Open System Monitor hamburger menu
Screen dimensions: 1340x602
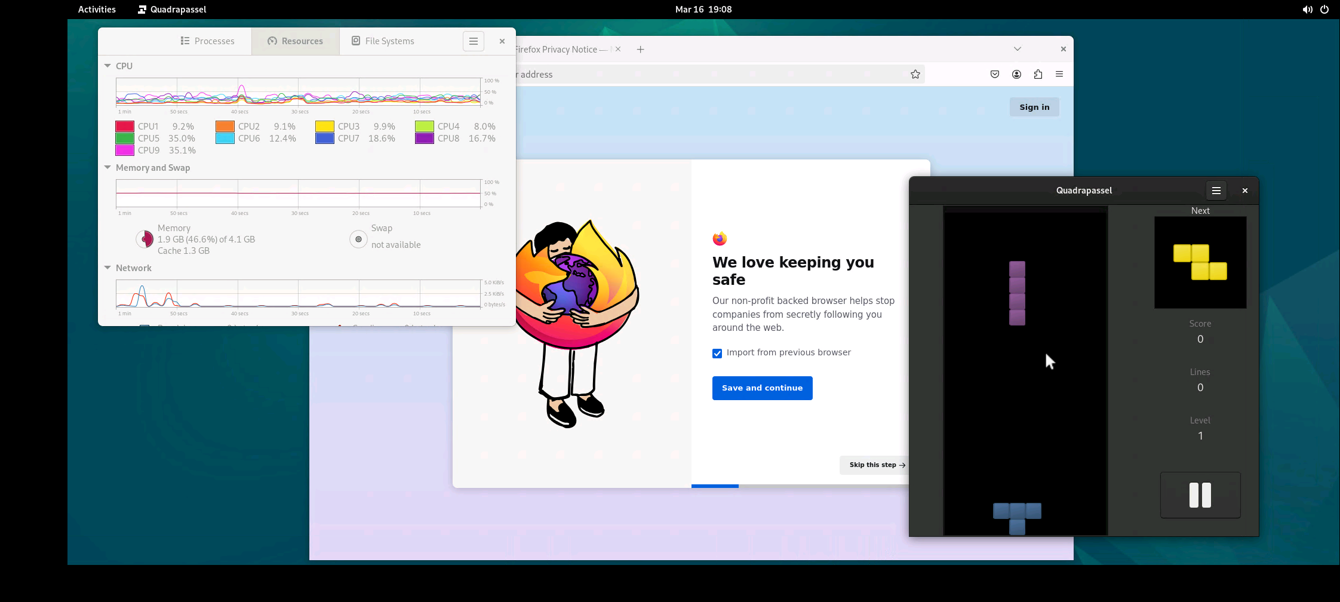(x=473, y=41)
